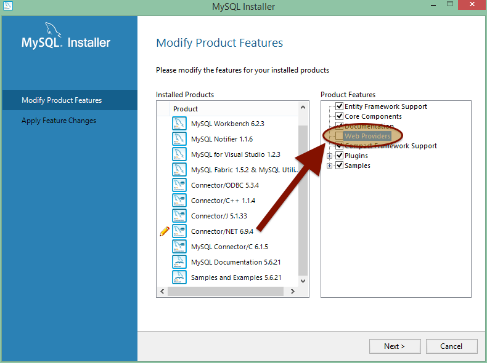Select MySQL Workbench 6.2.3 row text

pos(227,124)
